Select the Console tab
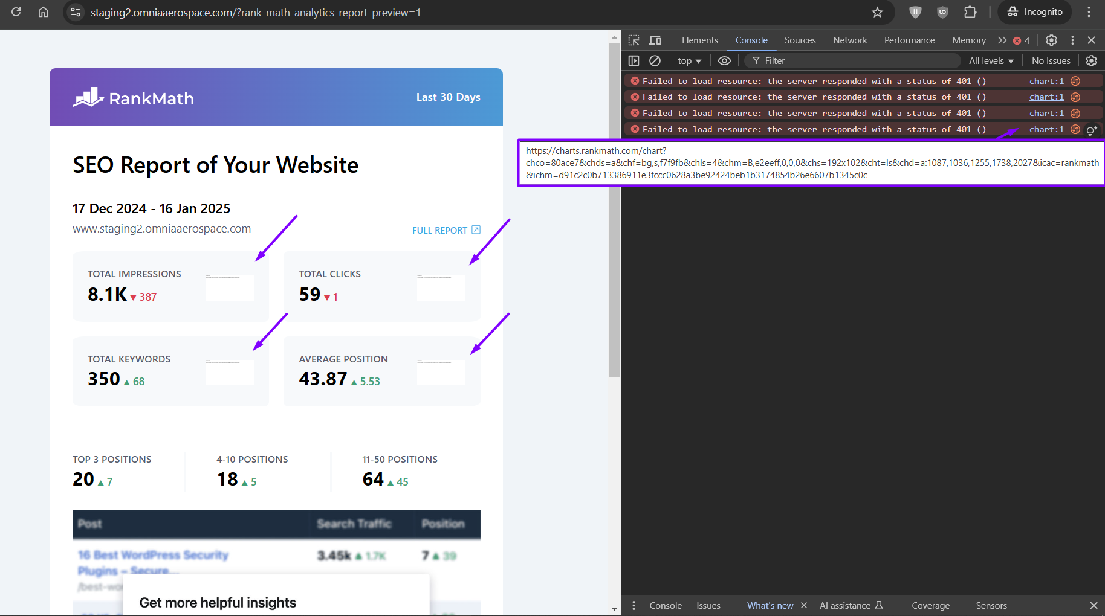This screenshot has height=616, width=1105. (751, 40)
